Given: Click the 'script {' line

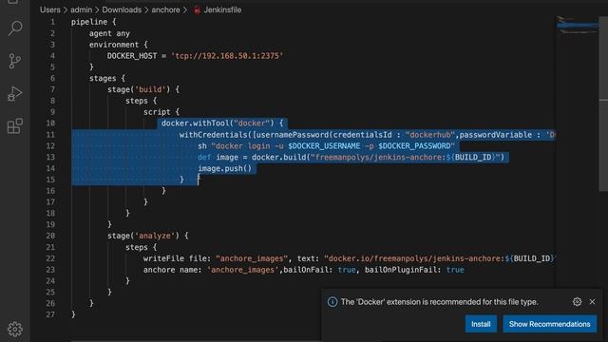Looking at the screenshot, I should coord(161,112).
